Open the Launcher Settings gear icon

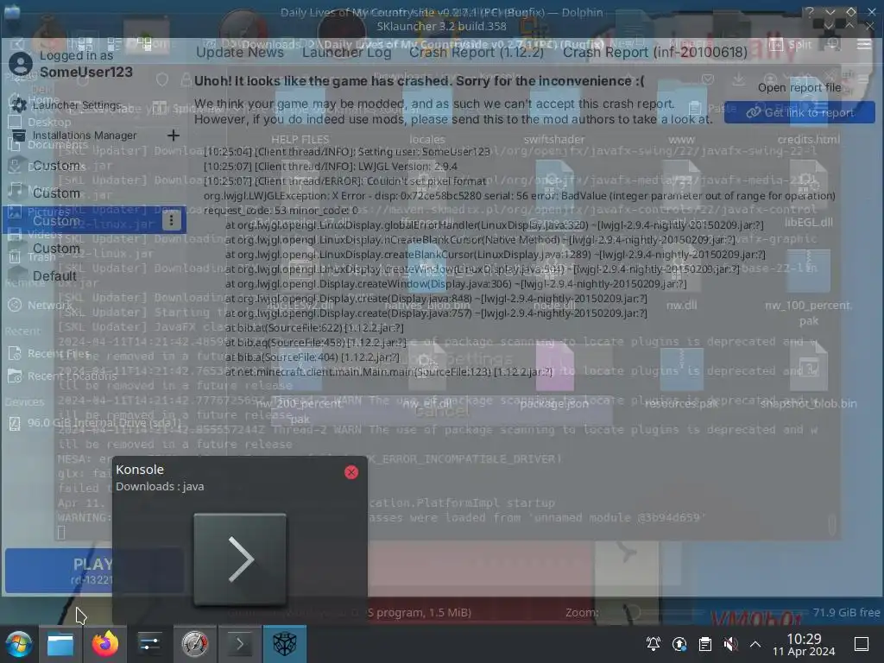[x=19, y=104]
